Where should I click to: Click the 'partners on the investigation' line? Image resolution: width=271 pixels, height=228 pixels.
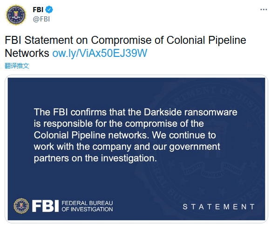click(95, 158)
